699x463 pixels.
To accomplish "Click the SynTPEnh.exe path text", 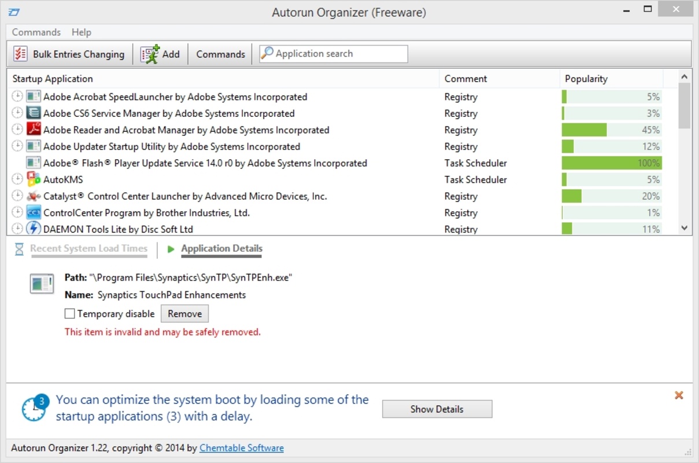I will tap(191, 278).
